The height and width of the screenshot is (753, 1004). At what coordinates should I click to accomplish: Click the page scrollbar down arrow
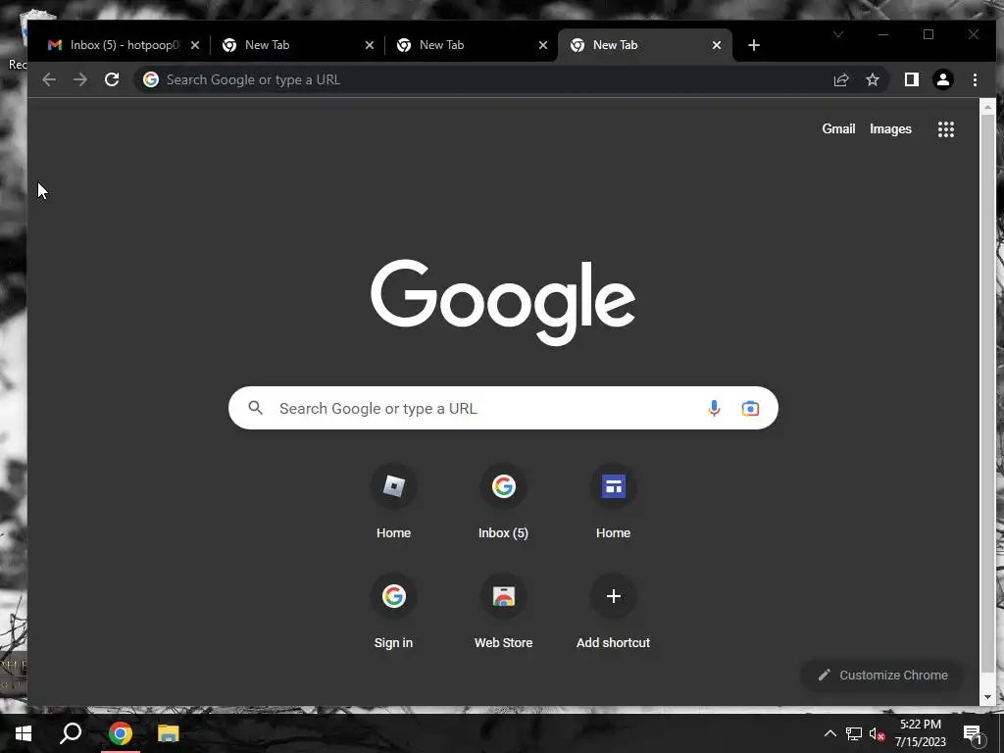[x=987, y=697]
